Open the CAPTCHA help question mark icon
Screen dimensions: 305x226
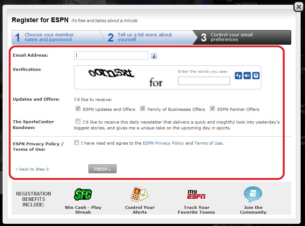pos(256,76)
